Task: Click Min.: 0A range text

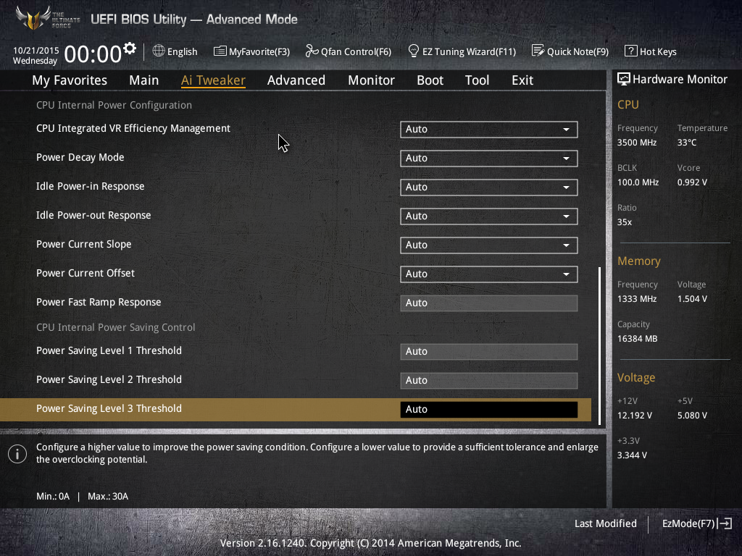Action: [x=53, y=497]
